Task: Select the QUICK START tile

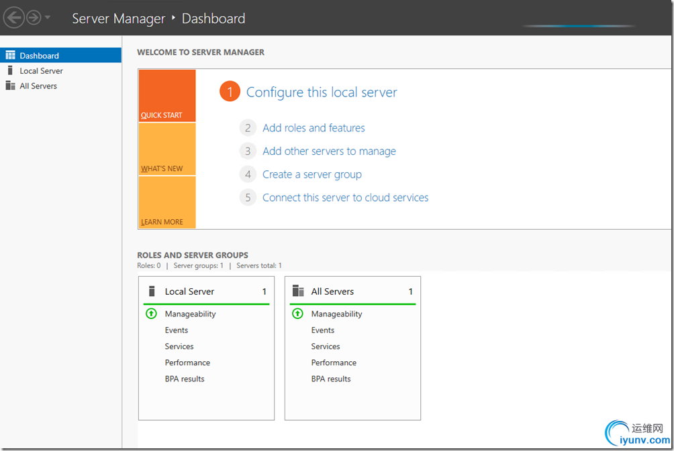Action: (167, 96)
